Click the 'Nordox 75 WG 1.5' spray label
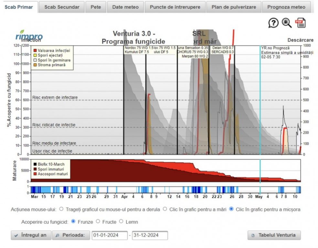Viewport: 318px width, 248px height. pos(139,48)
